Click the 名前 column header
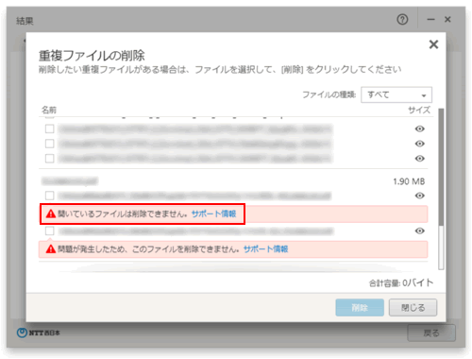 (x=49, y=110)
